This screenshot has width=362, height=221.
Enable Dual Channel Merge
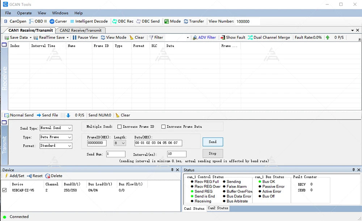[x=269, y=37]
